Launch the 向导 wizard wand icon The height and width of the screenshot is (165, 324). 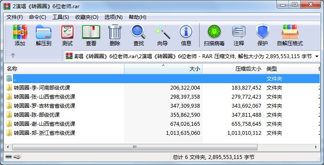point(162,35)
